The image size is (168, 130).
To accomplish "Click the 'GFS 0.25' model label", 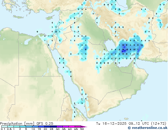I will pyautogui.click(x=45, y=124).
